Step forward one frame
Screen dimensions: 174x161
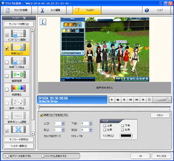pyautogui.click(x=143, y=100)
